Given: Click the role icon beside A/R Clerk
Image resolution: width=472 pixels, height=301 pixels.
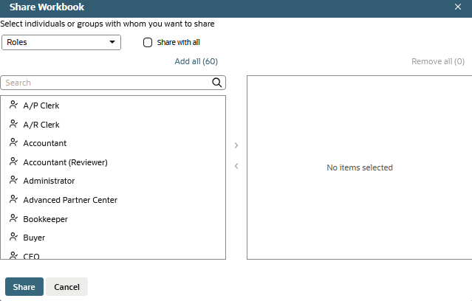Looking at the screenshot, I should tap(13, 124).
